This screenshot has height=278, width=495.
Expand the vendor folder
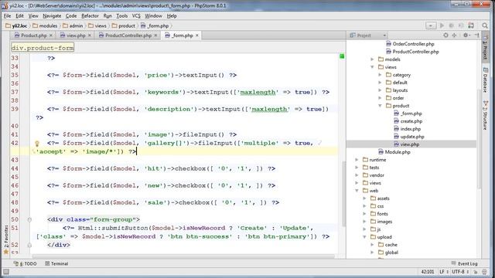point(357,175)
